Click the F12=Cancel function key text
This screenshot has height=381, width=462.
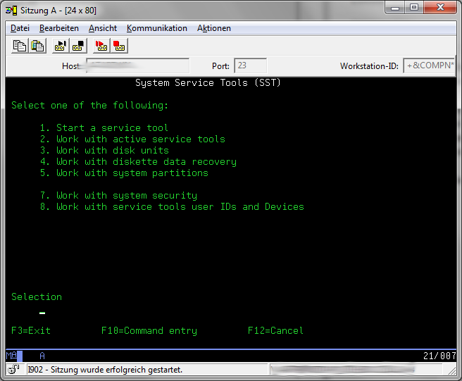[x=275, y=330]
